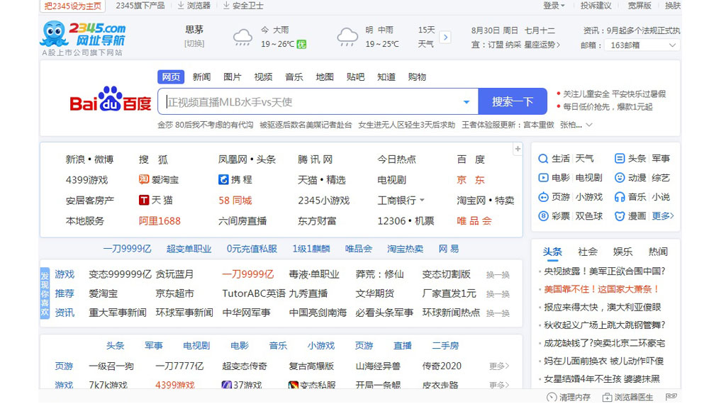Click the 携程 blue icon
This screenshot has width=726, height=404.
tap(223, 179)
